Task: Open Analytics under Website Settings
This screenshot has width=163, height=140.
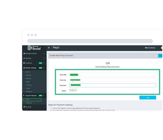Action: click(29, 92)
